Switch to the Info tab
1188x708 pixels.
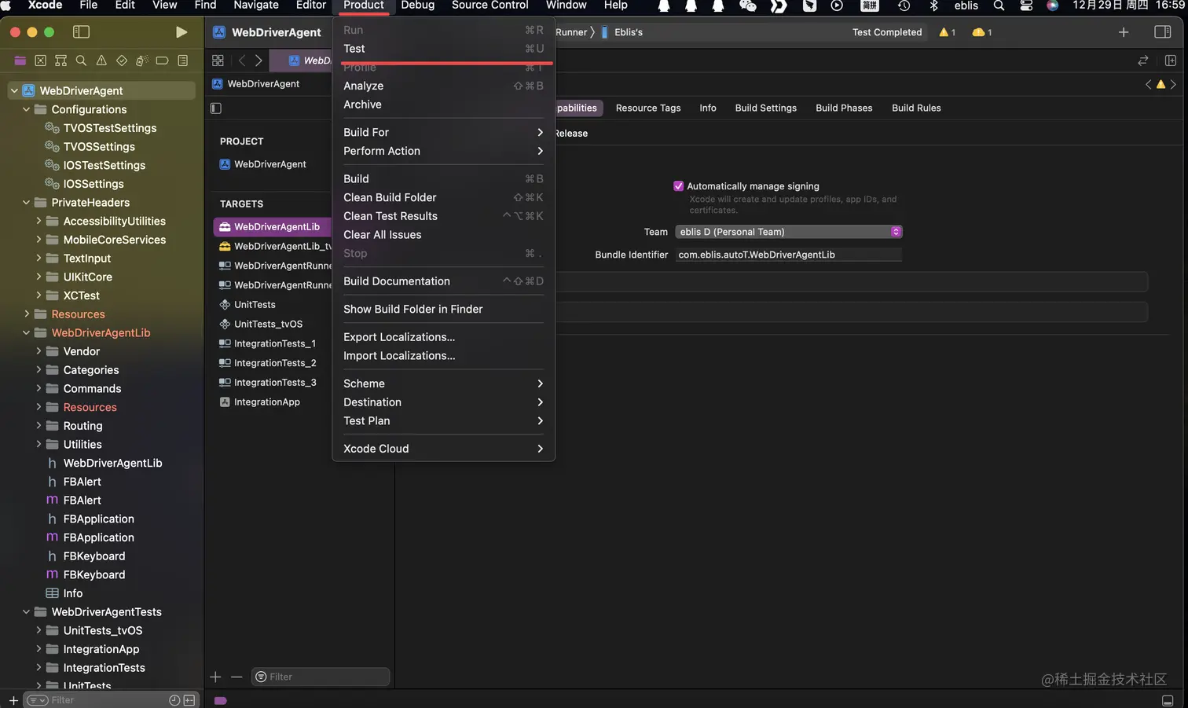(708, 108)
